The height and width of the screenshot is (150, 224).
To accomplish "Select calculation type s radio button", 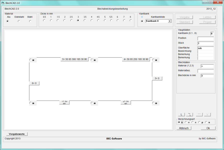I will 192,122.
